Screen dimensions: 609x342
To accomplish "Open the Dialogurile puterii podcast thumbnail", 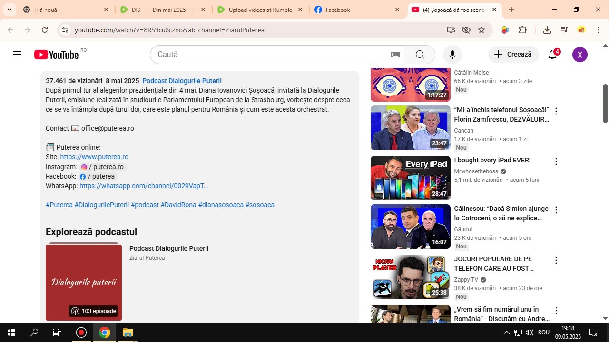I will click(x=84, y=282).
